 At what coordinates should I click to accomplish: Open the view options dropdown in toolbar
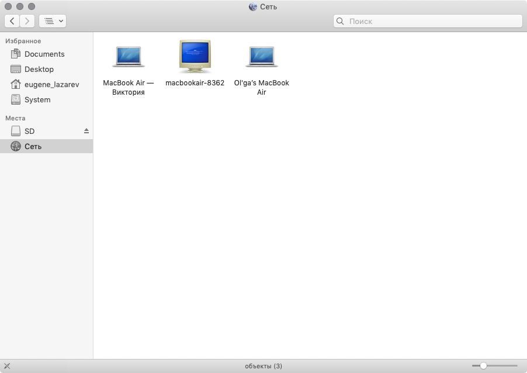[53, 21]
